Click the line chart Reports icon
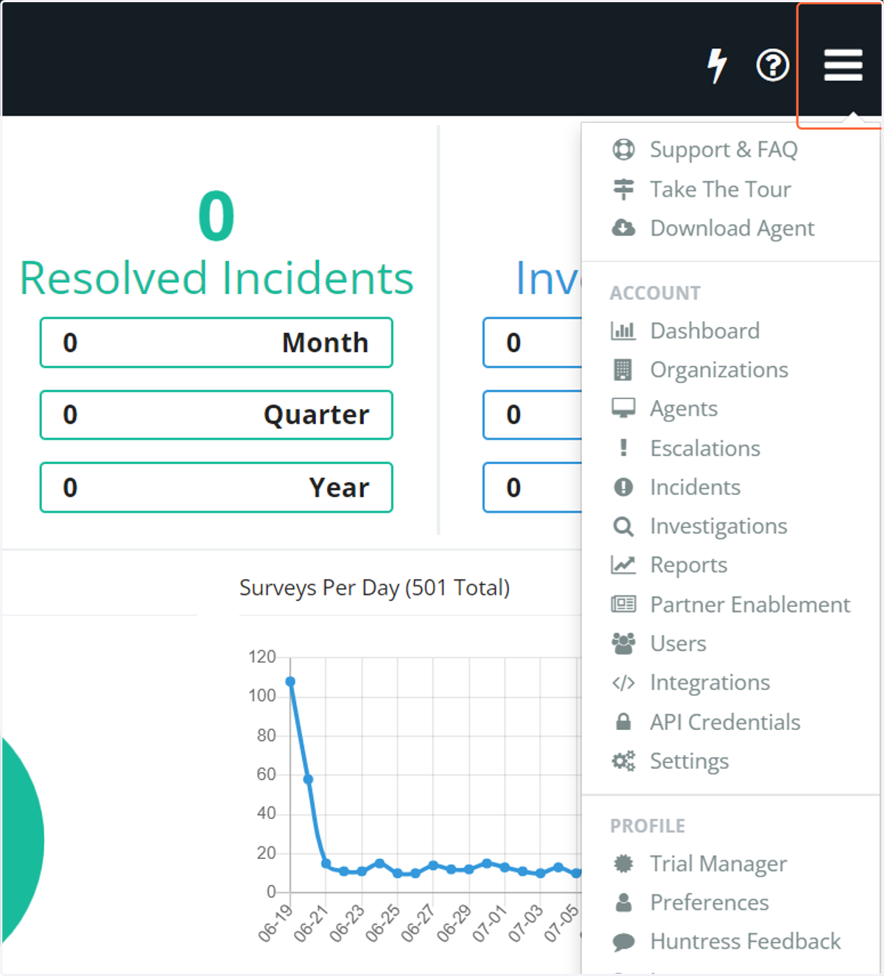 pyautogui.click(x=623, y=565)
